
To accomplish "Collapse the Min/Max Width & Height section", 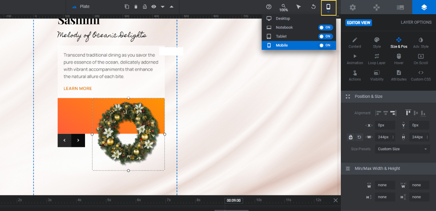I will (388, 168).
